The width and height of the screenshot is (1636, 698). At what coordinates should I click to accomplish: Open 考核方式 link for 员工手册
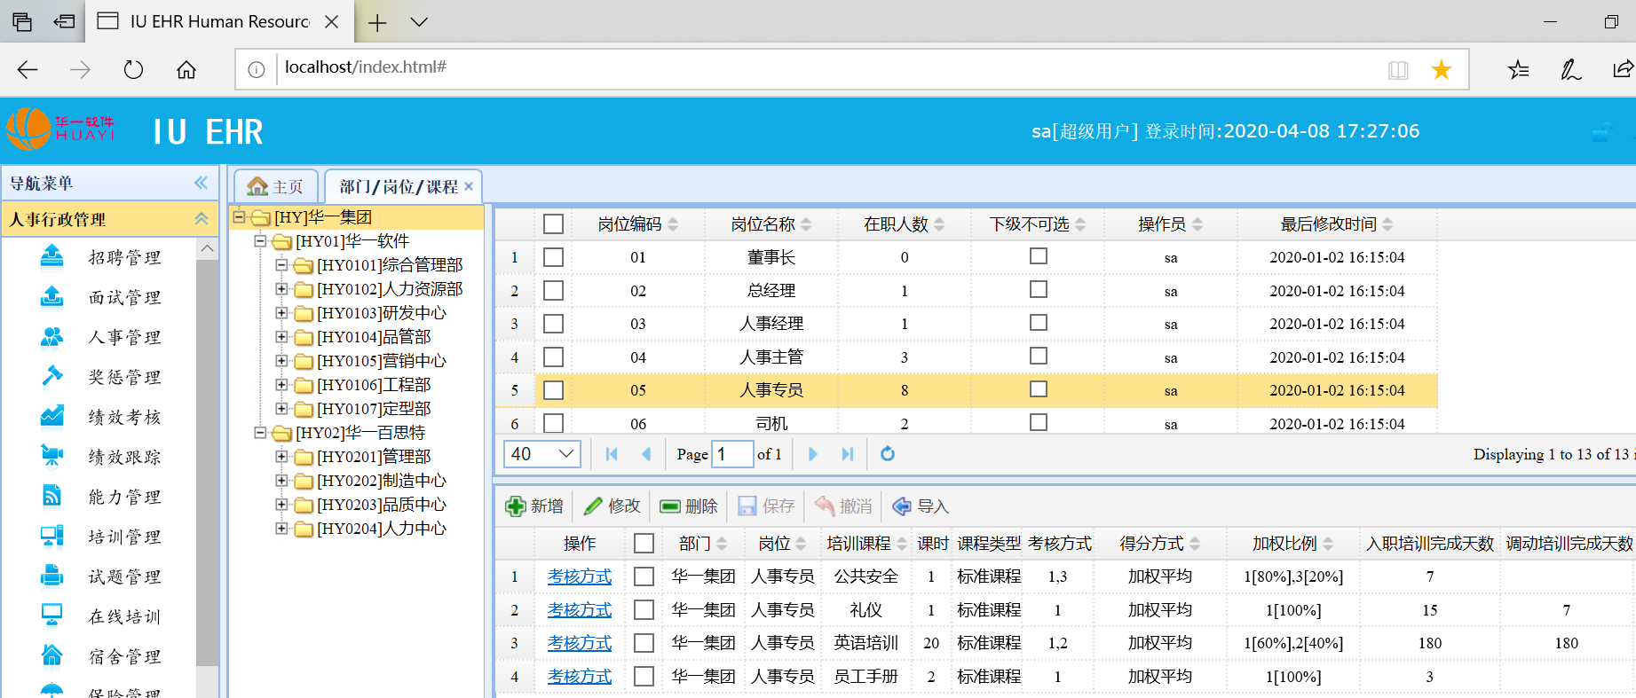580,677
